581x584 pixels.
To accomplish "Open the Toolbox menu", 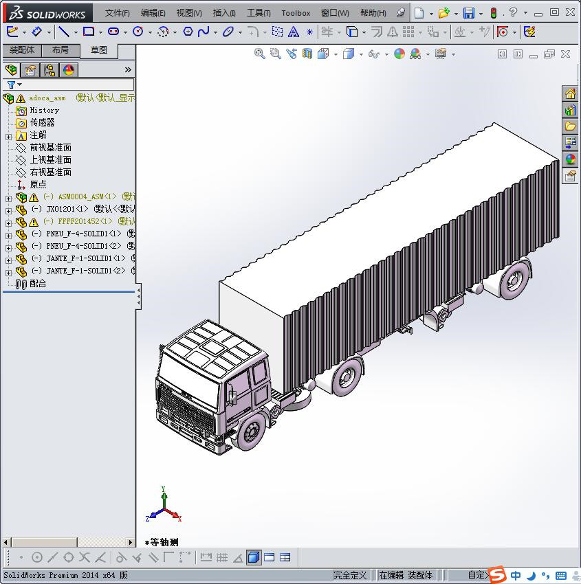I will point(296,13).
